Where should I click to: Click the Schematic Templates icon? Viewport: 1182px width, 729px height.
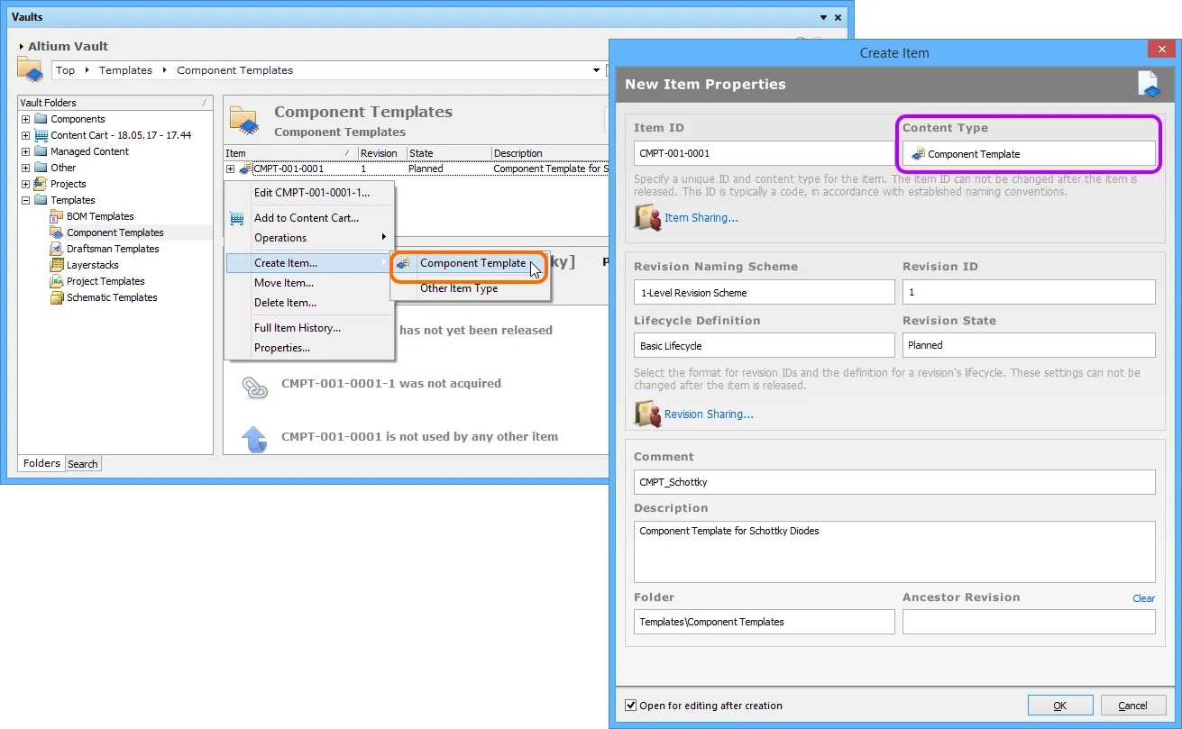[x=57, y=297]
